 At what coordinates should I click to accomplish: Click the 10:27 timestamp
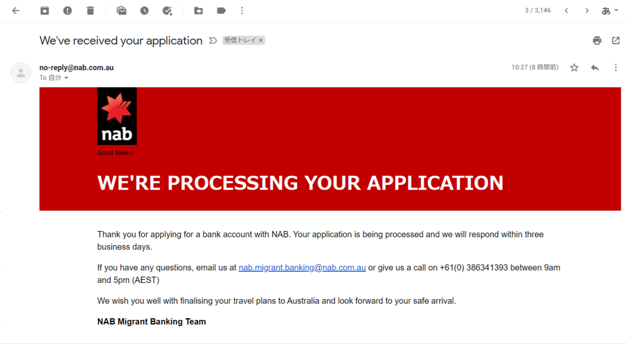(535, 67)
